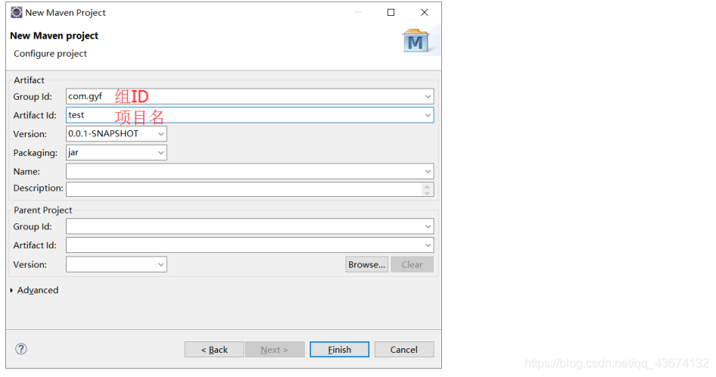716x377 pixels.
Task: Click the Eclipse icon in title bar
Action: point(17,12)
